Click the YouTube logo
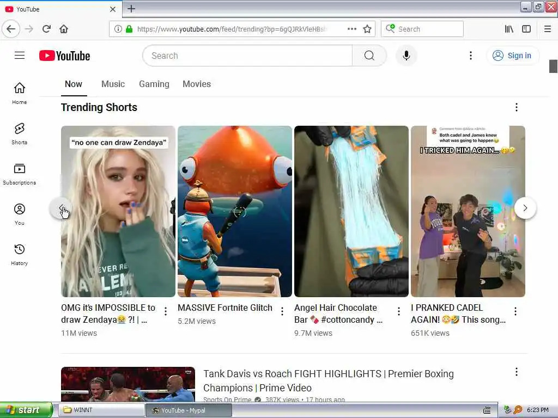Viewport: 558px width, 418px height. pos(64,56)
